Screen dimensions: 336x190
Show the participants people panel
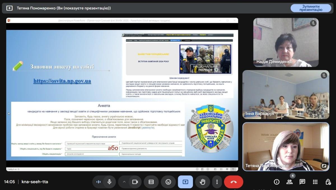point(290,182)
